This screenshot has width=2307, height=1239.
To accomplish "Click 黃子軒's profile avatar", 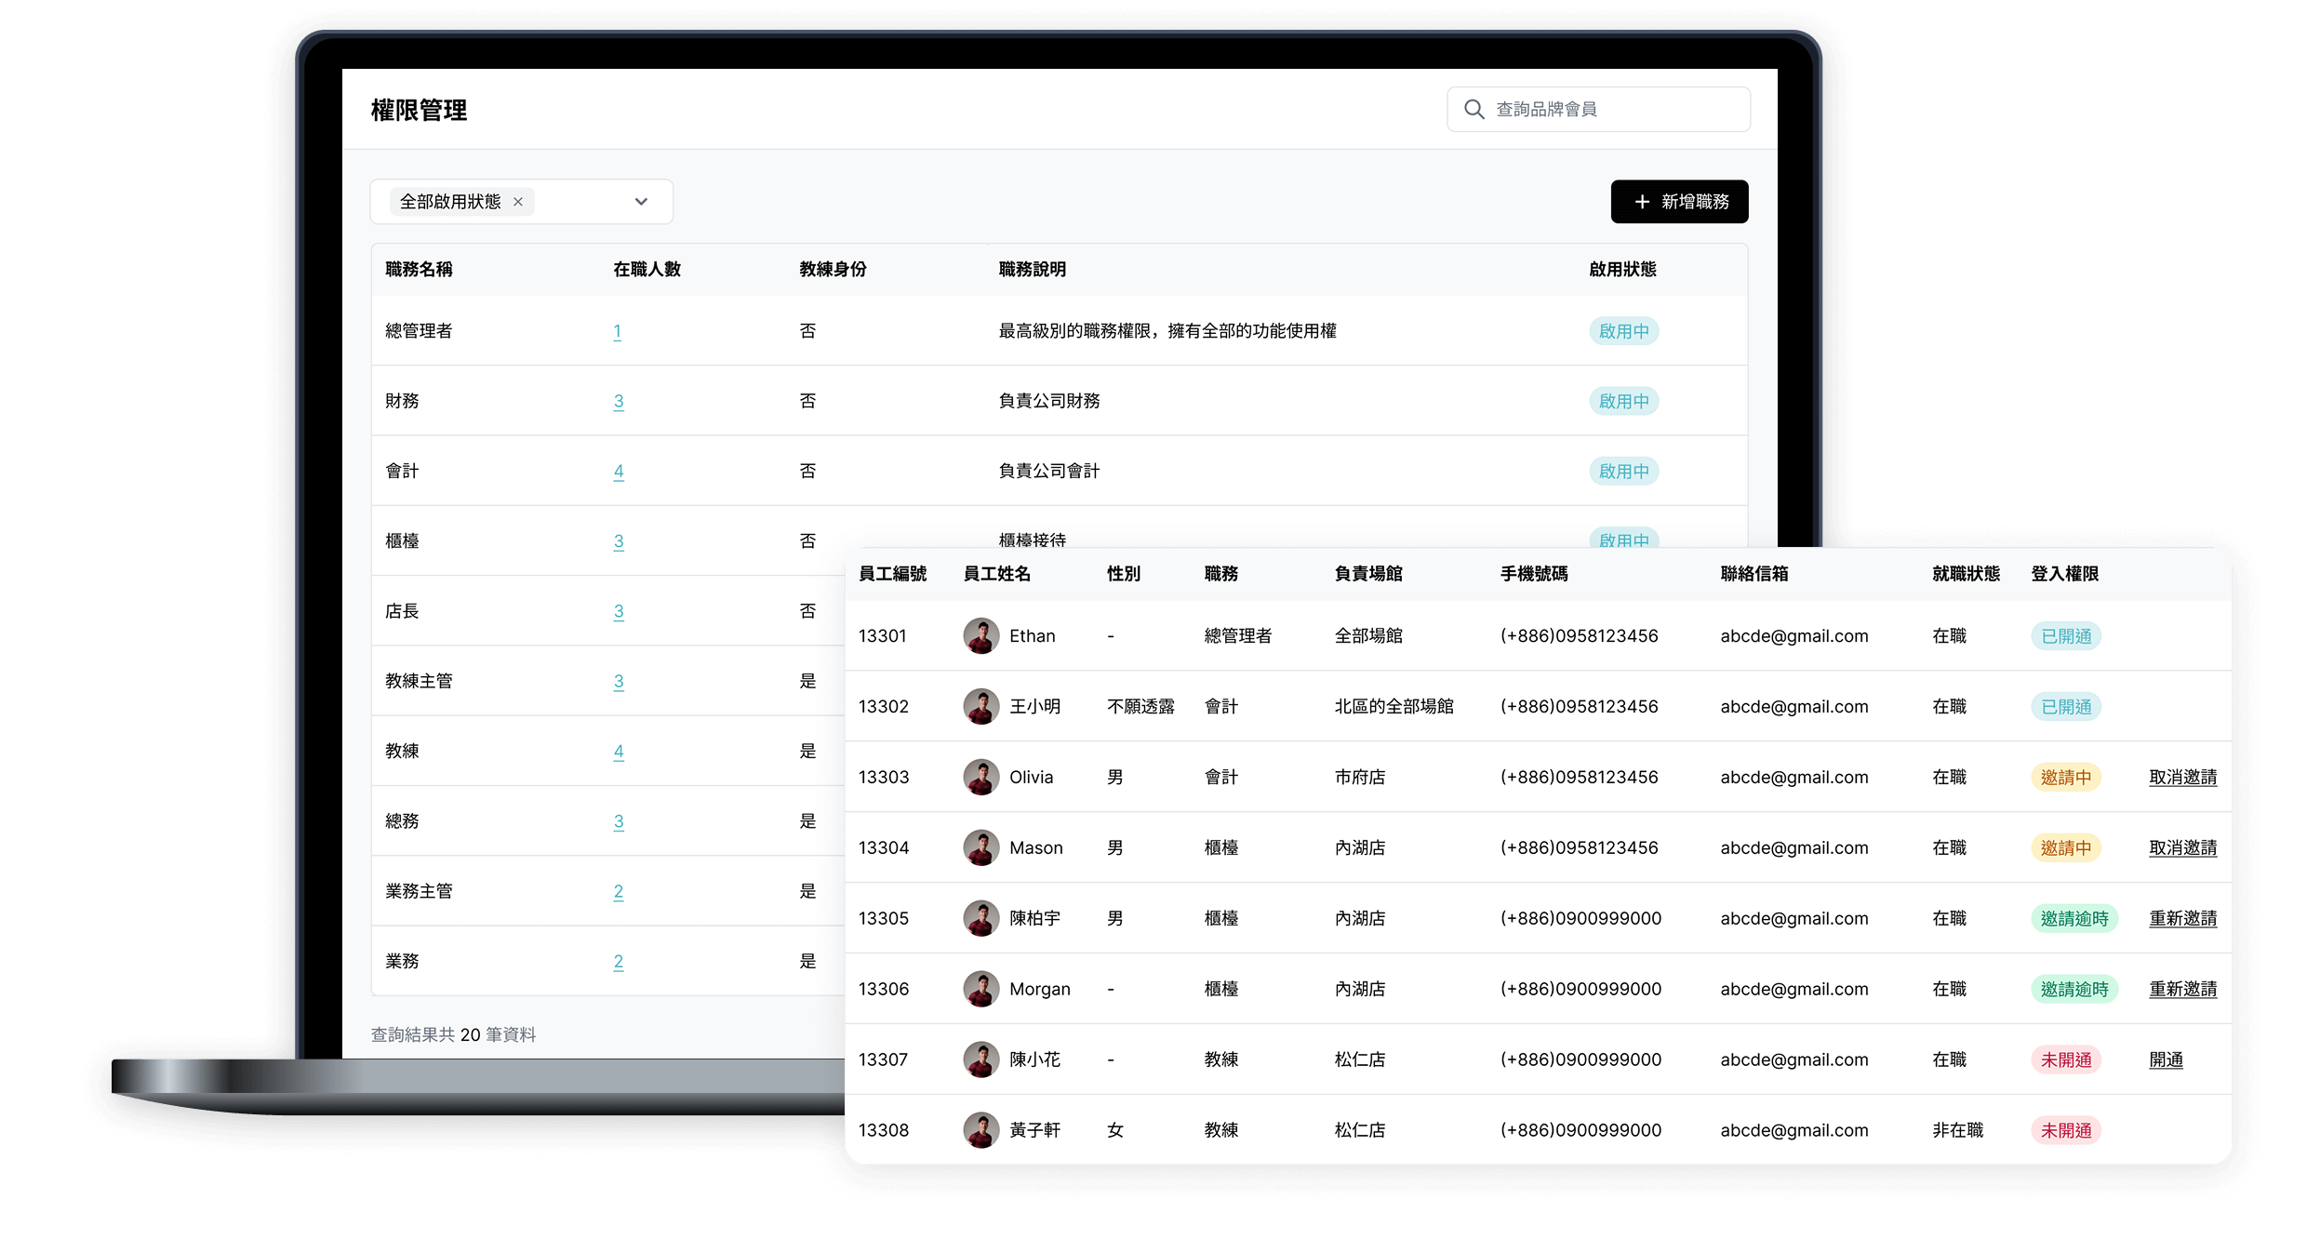I will tap(980, 1129).
